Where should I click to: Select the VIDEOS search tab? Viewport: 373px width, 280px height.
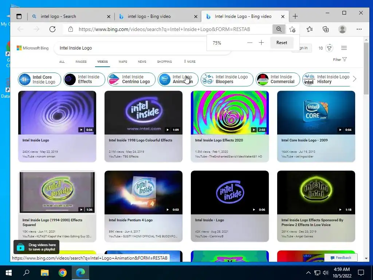[x=102, y=62]
